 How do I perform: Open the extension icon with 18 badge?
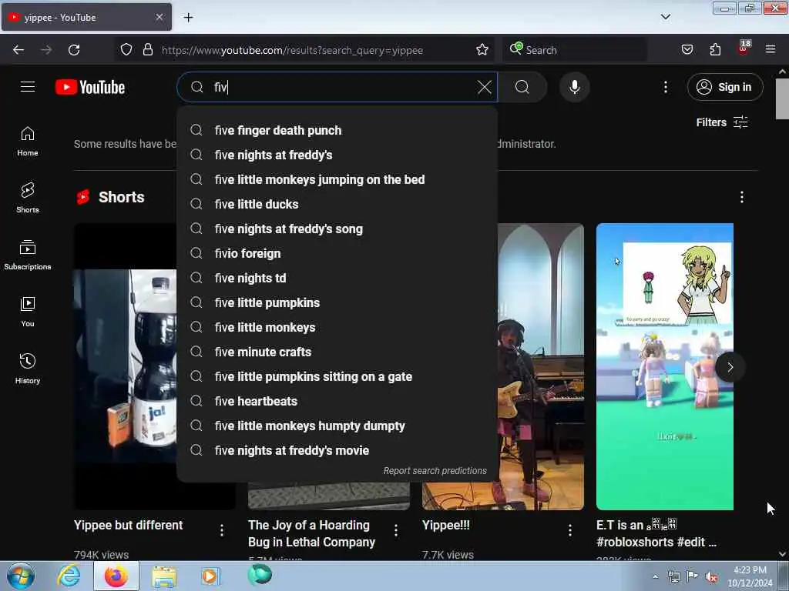coord(744,48)
